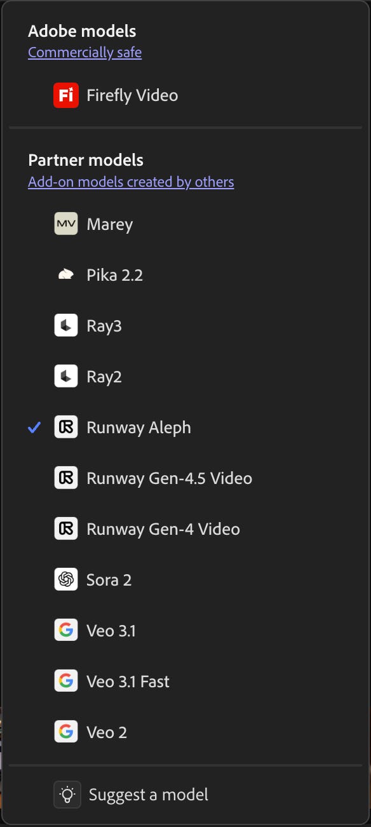Click the Runway Aleph checkmark

(x=34, y=427)
